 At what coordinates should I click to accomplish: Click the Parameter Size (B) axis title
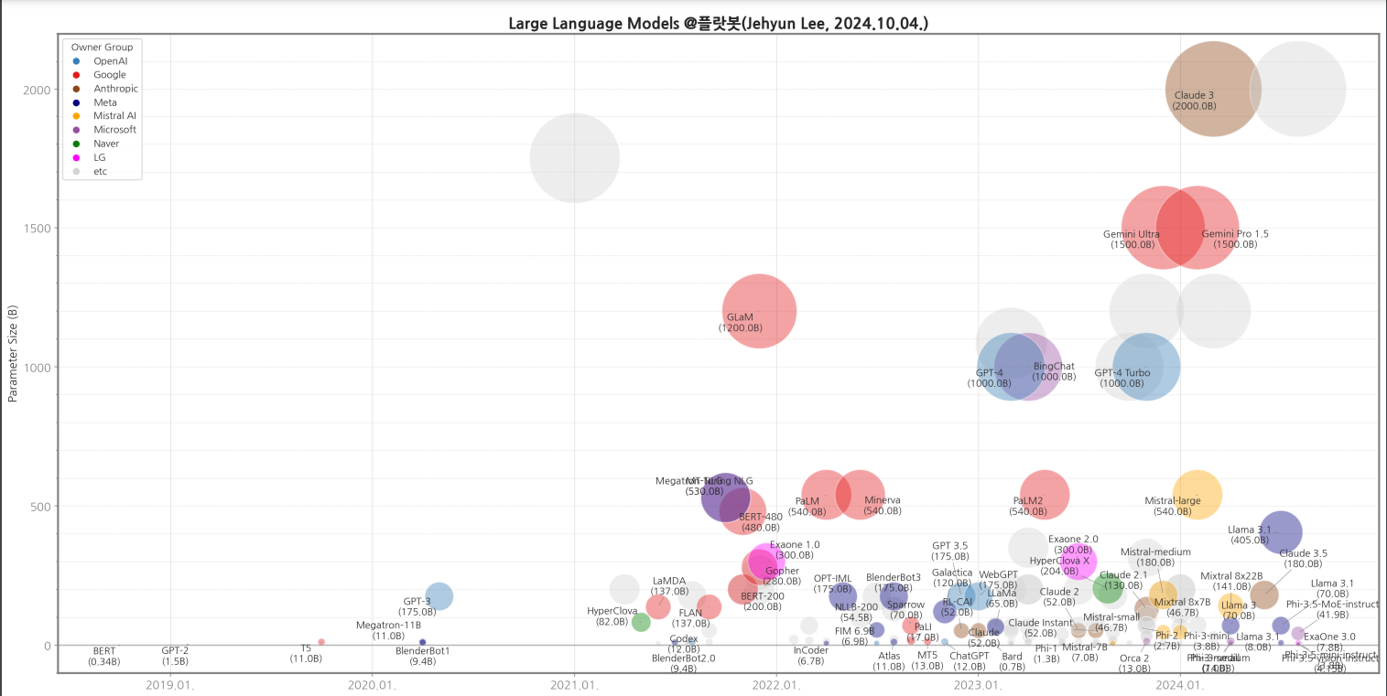click(13, 353)
